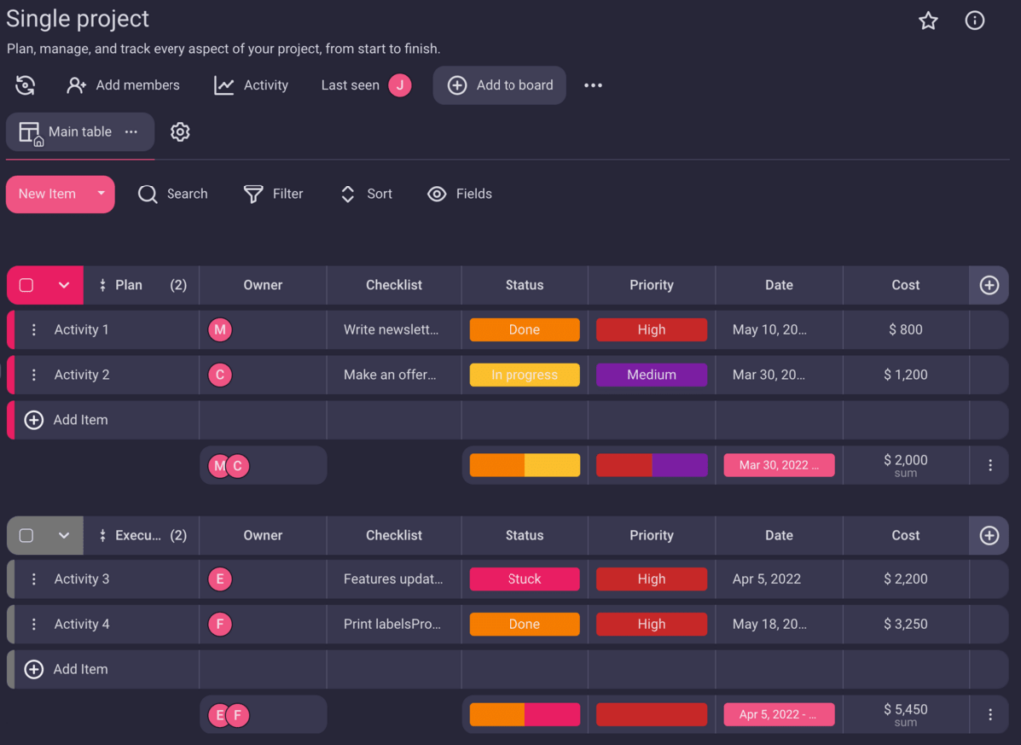The width and height of the screenshot is (1021, 745).
Task: Open three-dot menu for Activity 3
Action: pyautogui.click(x=34, y=579)
